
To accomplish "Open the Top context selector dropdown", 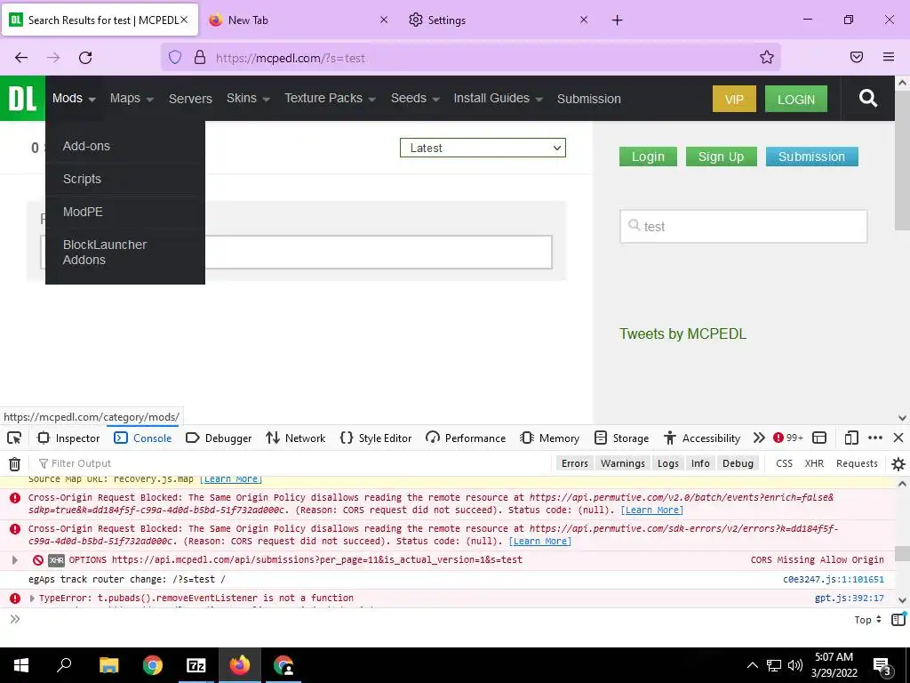I will coord(867,620).
